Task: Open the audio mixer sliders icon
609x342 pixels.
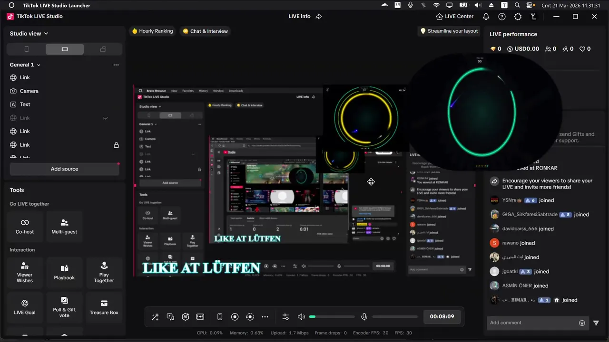Action: click(285, 317)
